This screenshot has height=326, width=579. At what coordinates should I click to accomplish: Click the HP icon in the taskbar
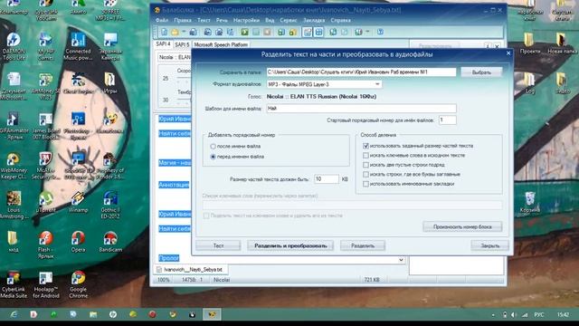[113, 314]
